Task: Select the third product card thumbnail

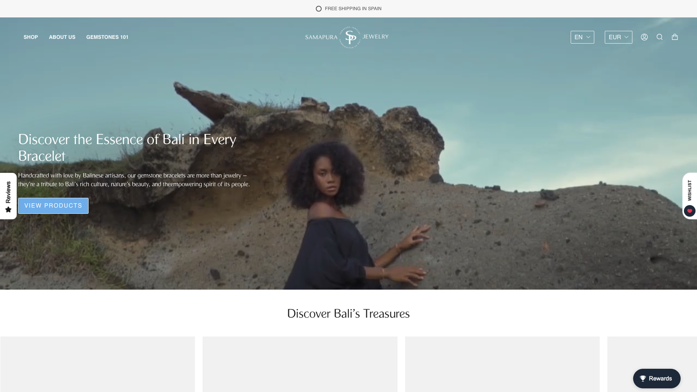Action: coord(502,364)
